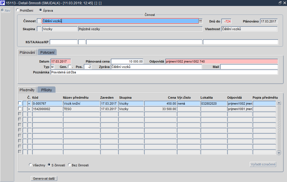Click the application icon in the title bar
The width and height of the screenshot is (287, 182).
point(3,3)
